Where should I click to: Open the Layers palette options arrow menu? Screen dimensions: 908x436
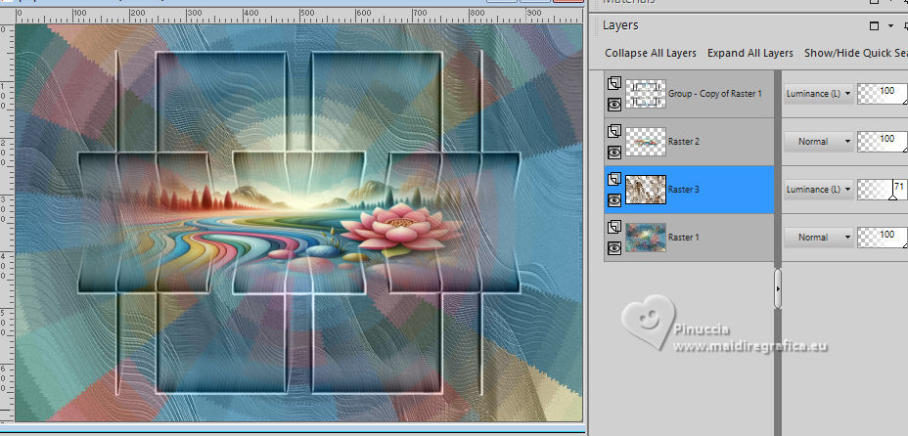tap(890, 26)
